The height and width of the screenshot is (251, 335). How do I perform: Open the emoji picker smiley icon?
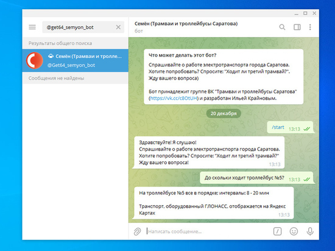(294, 231)
